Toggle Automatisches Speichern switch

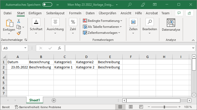point(47,5)
